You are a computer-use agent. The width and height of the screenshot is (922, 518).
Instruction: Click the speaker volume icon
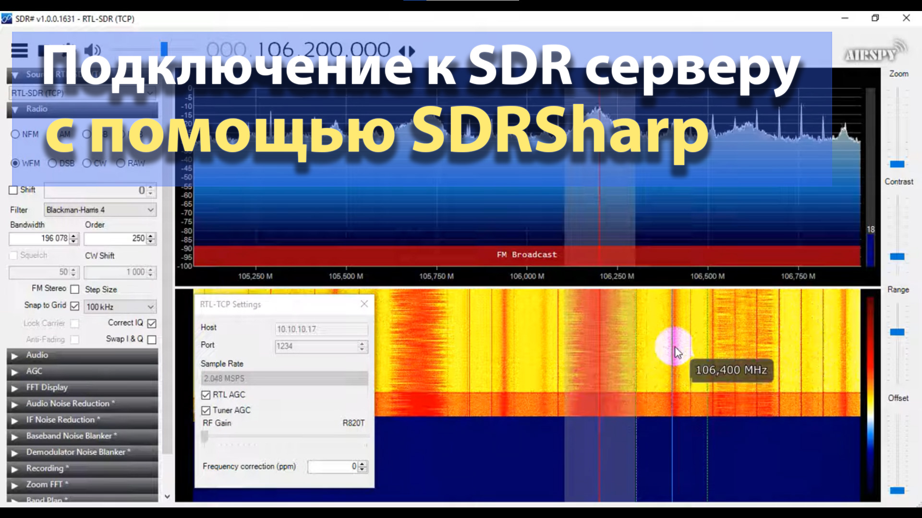coord(92,49)
